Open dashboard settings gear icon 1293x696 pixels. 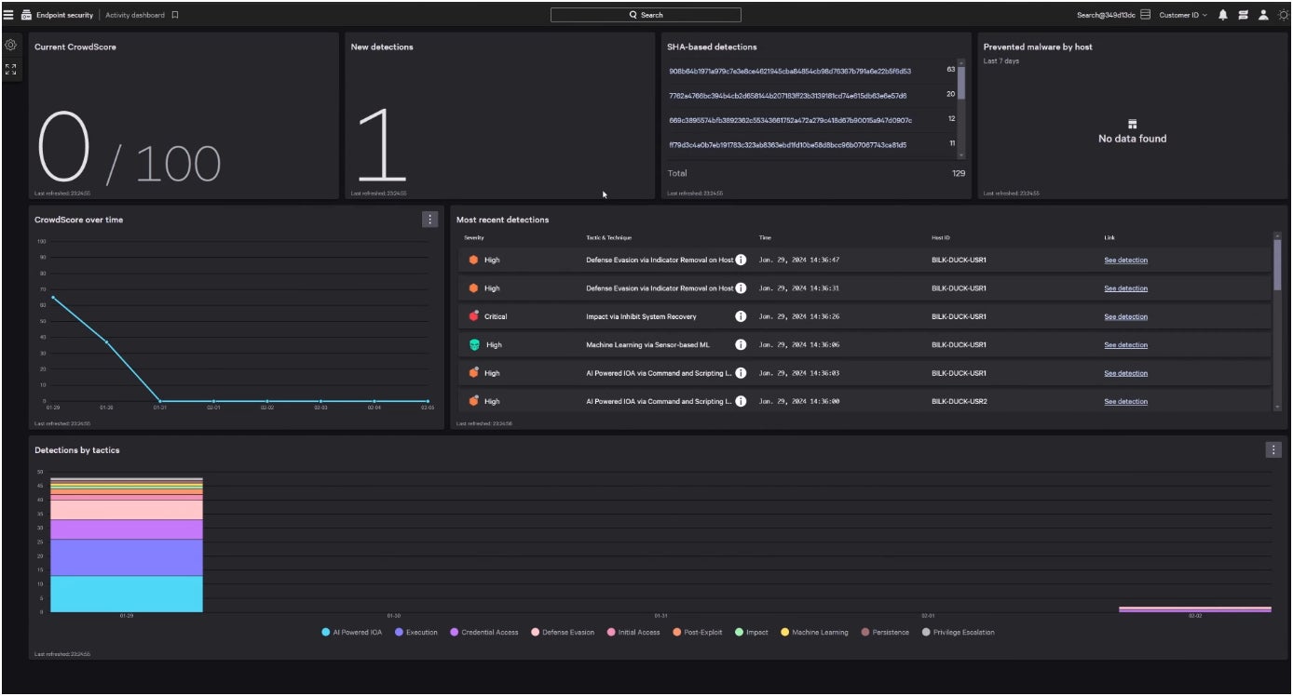point(11,45)
